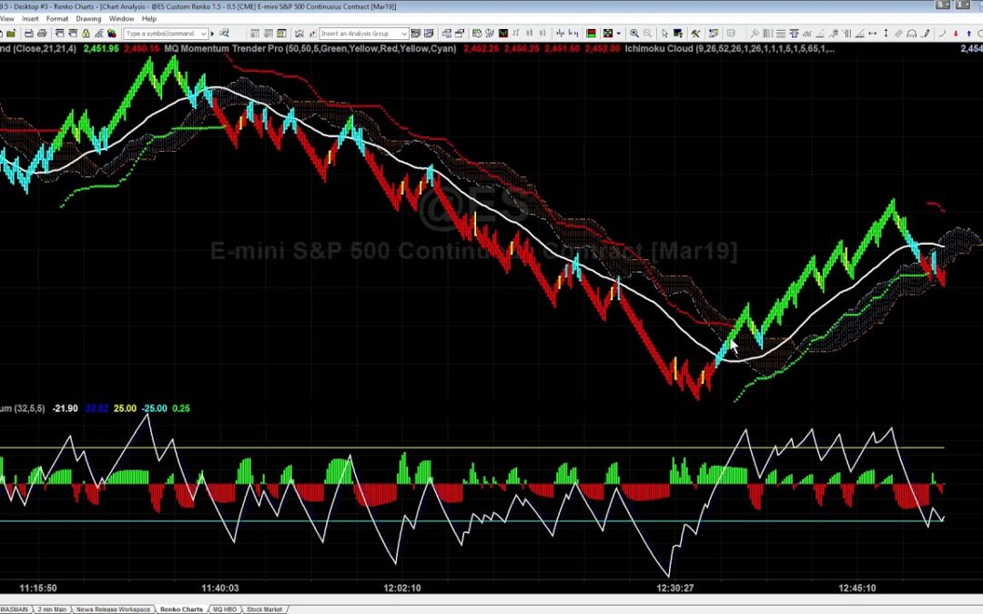Screen dimensions: 983x614
Task: Select the horizontal parallel lines drawing tool
Action: (x=780, y=34)
